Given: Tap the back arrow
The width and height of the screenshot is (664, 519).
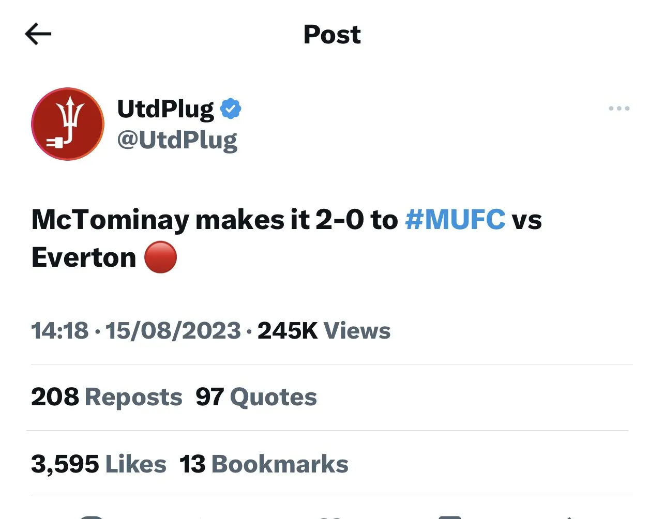Looking at the screenshot, I should (x=38, y=35).
